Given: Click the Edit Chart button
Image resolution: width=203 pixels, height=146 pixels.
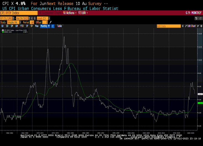Looking at the screenshot, I should [x=190, y=26].
